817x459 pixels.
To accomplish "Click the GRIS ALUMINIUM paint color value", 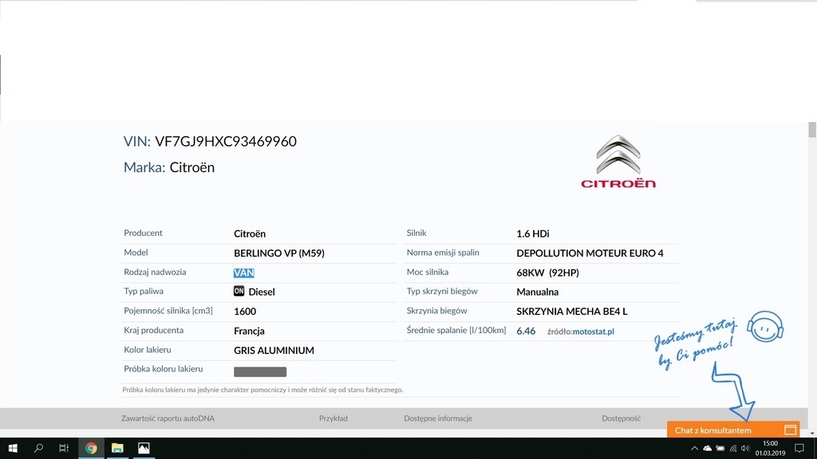I will pos(274,351).
